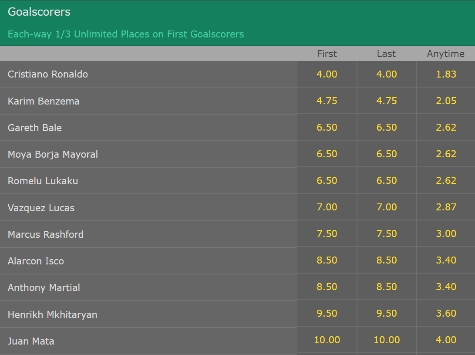Click Alarcon Isco First odds 8.50
This screenshot has width=475, height=355.
(x=327, y=260)
